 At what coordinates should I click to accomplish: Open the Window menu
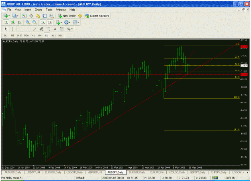click(61, 10)
